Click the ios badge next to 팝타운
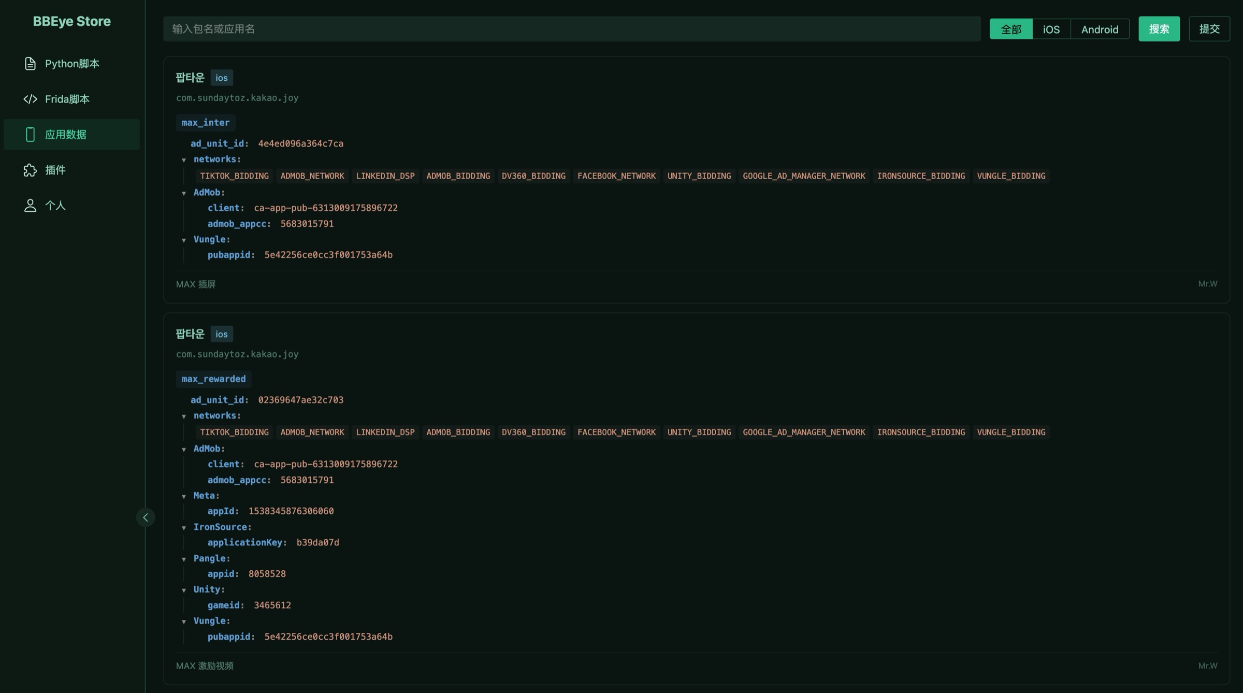 click(222, 78)
